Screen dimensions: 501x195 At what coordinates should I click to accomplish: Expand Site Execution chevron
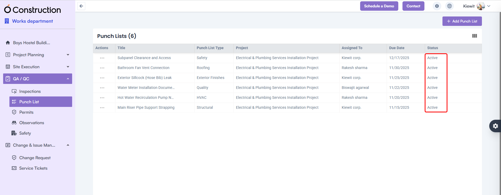68,67
